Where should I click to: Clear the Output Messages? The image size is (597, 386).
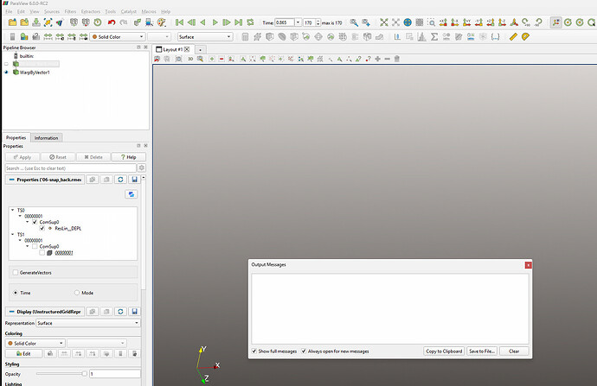coord(514,351)
